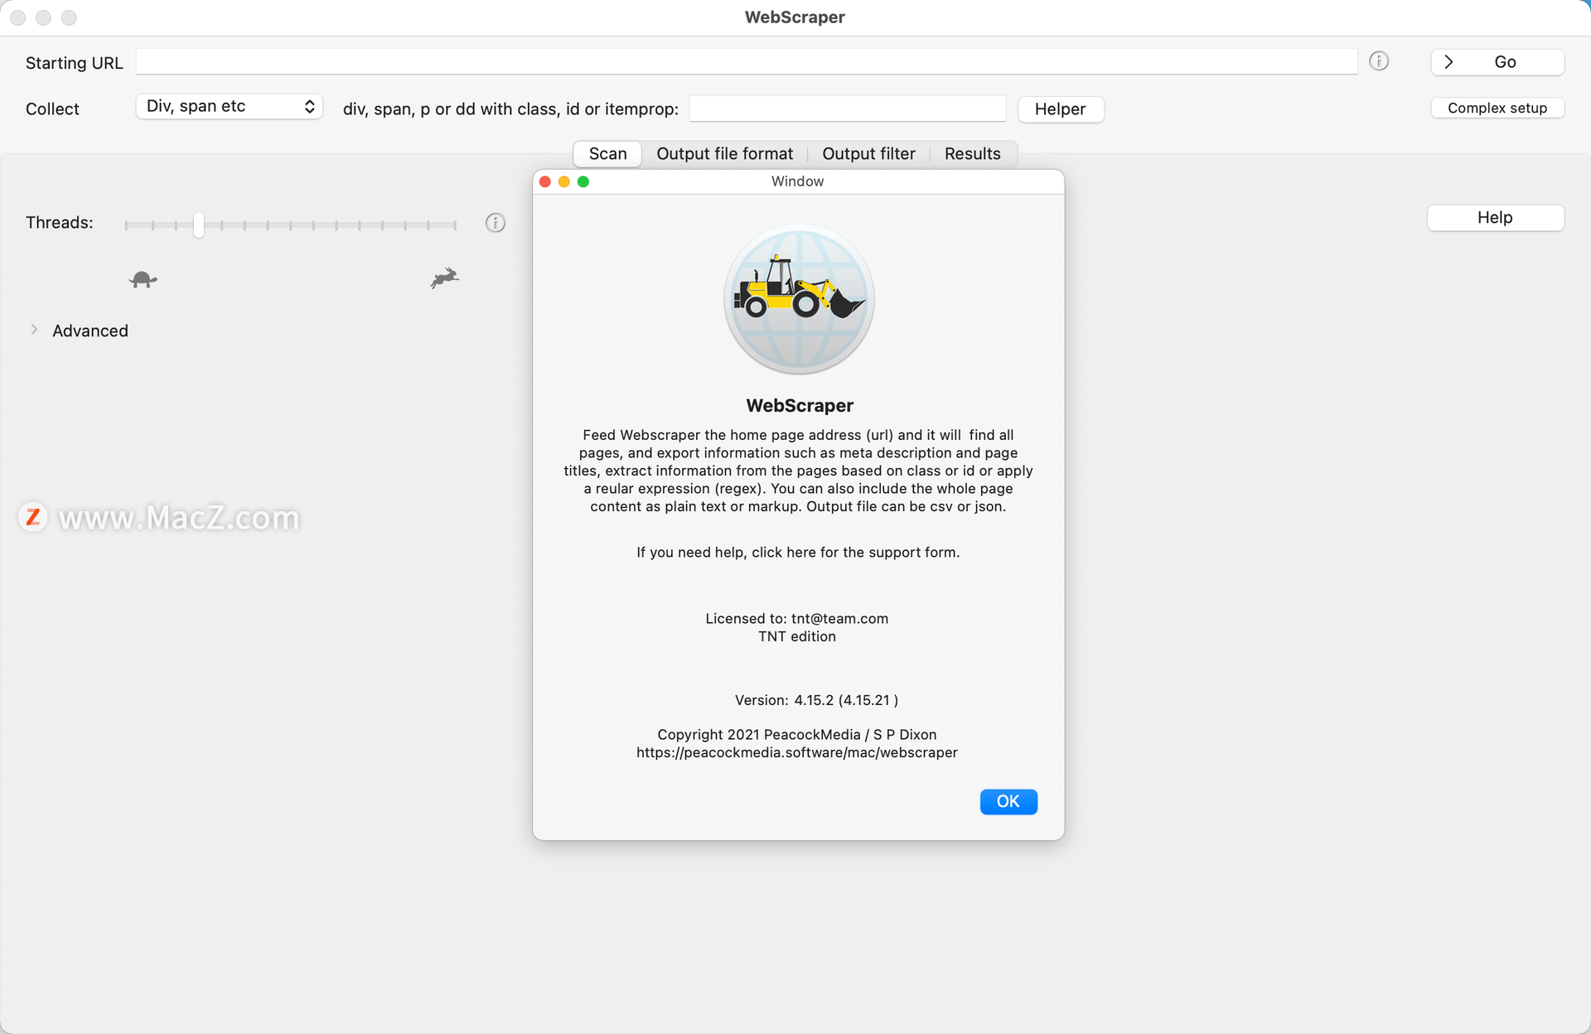1591x1034 pixels.
Task: Click the support form help link text
Action: coord(797,553)
